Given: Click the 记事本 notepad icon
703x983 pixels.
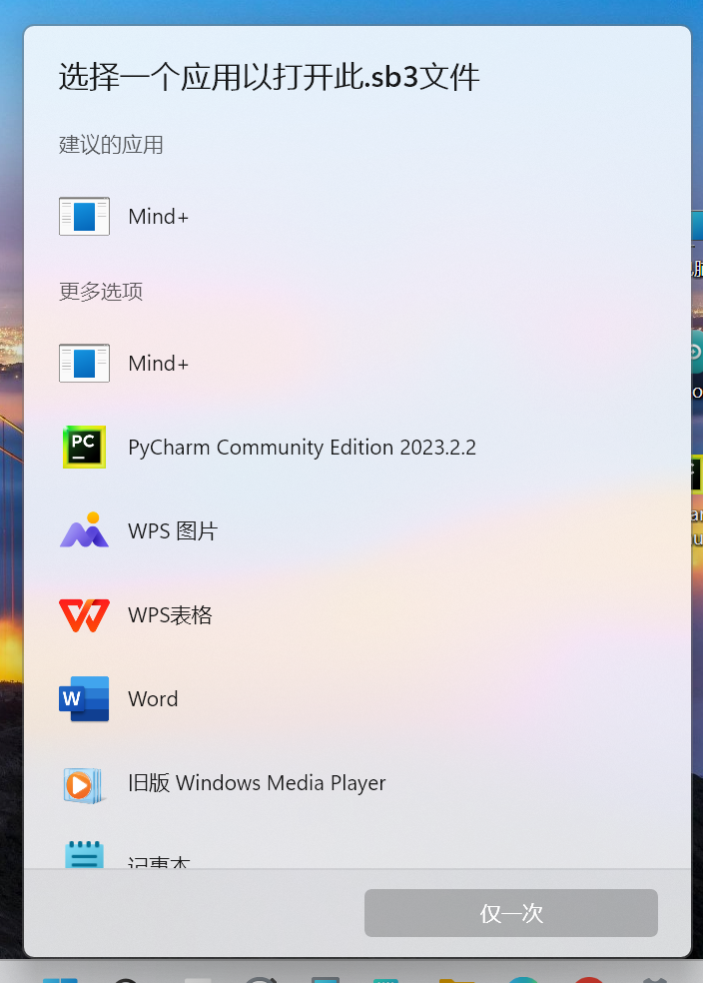Looking at the screenshot, I should pos(84,854).
